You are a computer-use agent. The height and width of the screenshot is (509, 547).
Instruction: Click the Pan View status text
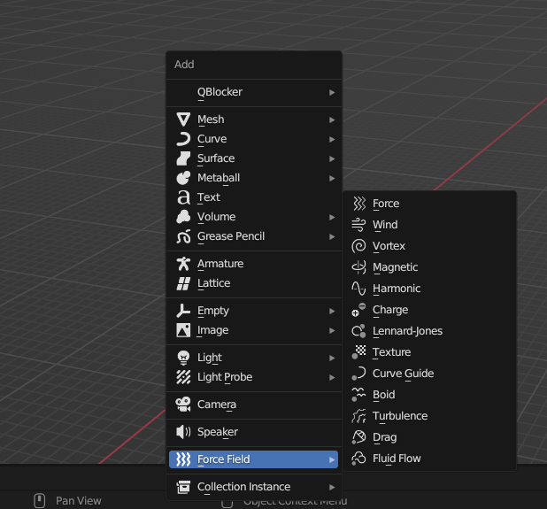[79, 501]
